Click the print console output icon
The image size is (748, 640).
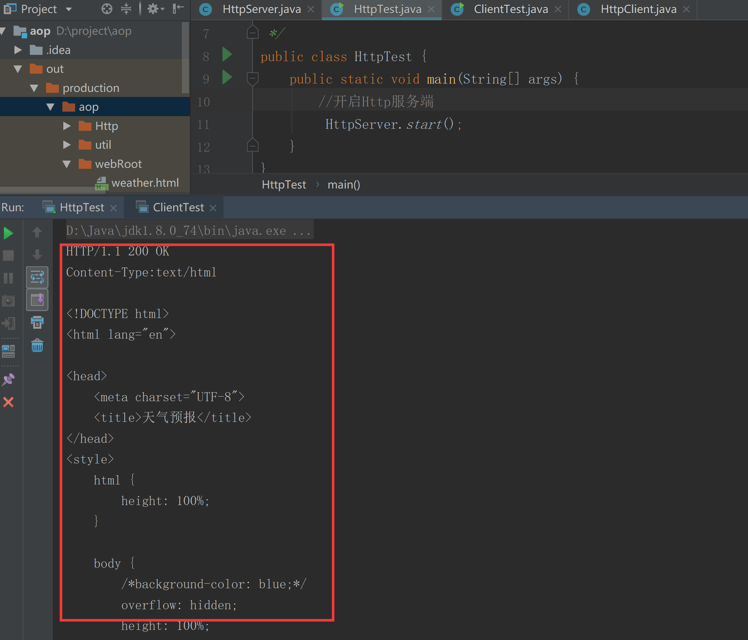click(x=37, y=322)
